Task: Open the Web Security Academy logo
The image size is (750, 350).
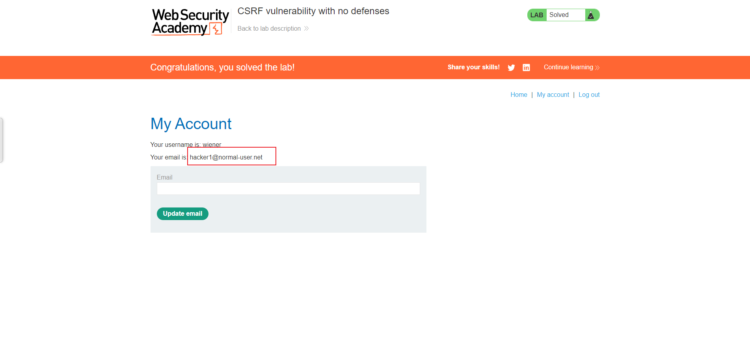Action: [x=190, y=22]
